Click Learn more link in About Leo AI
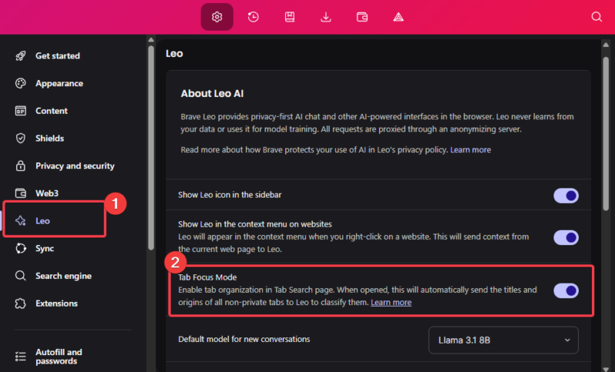 [470, 150]
